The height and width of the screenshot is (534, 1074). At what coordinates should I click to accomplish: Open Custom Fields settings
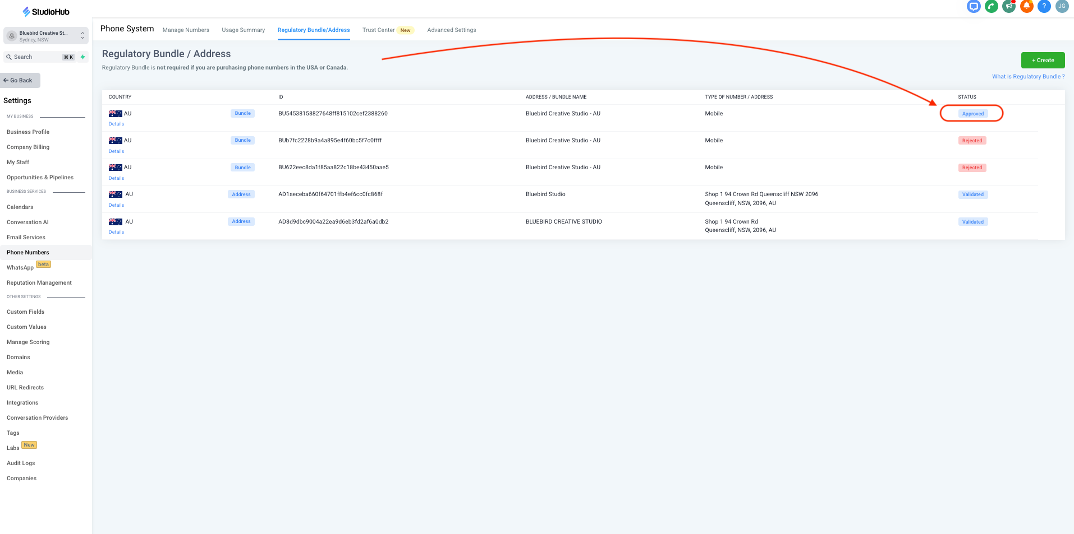click(x=25, y=312)
